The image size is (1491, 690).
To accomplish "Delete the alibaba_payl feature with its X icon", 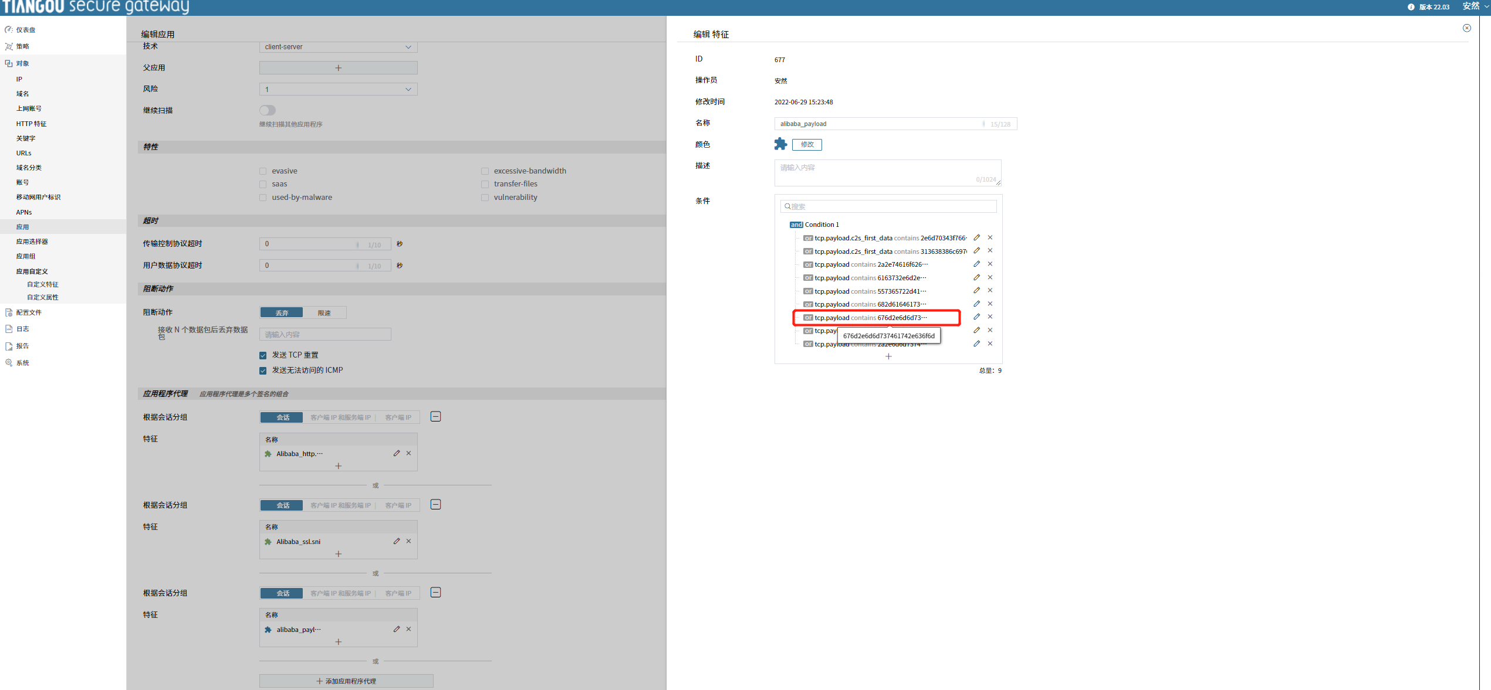I will [409, 629].
